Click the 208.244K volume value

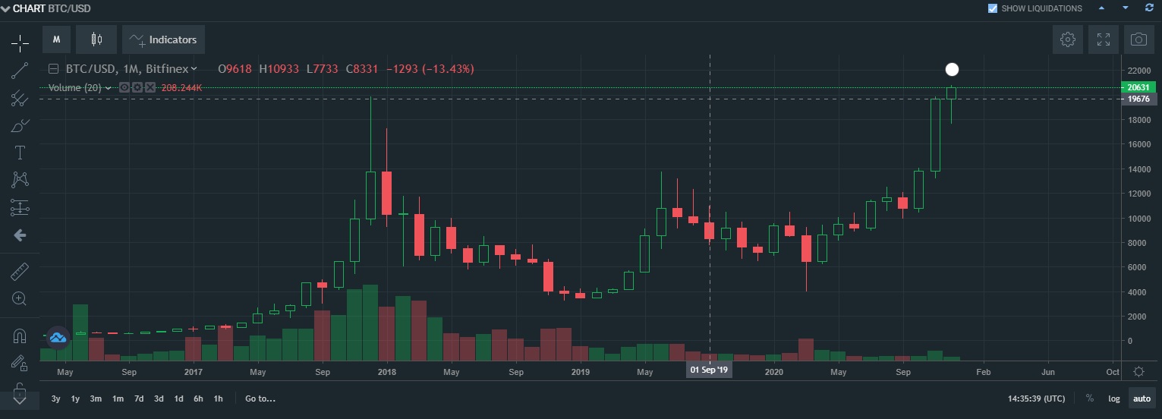182,88
